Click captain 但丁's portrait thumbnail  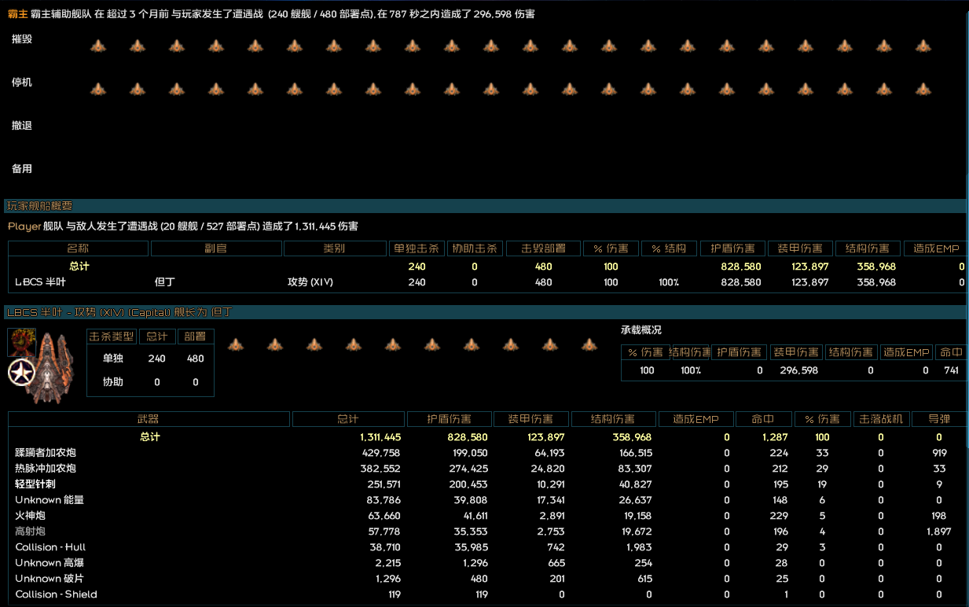point(21,342)
